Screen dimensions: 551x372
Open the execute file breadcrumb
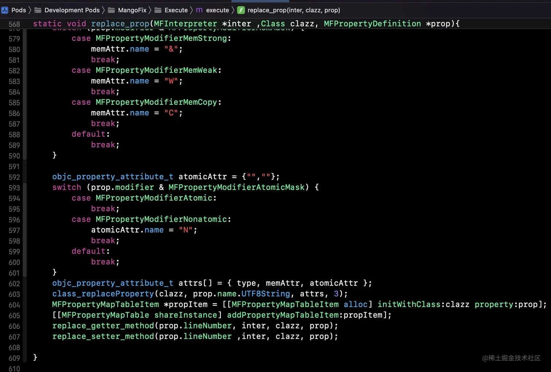tap(218, 10)
